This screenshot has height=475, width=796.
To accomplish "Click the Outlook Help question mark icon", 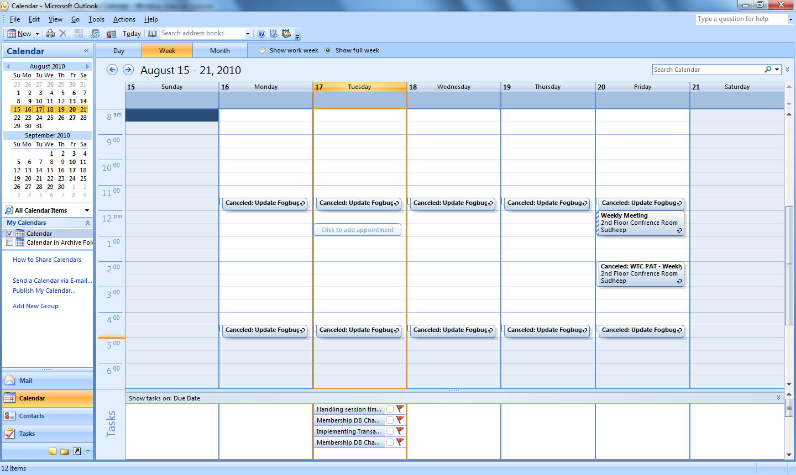I will pos(261,34).
